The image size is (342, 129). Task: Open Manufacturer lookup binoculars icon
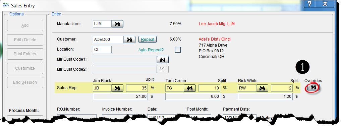(117, 24)
